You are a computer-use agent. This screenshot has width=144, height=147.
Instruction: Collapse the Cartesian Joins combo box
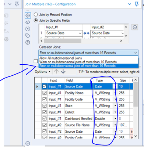click(136, 53)
